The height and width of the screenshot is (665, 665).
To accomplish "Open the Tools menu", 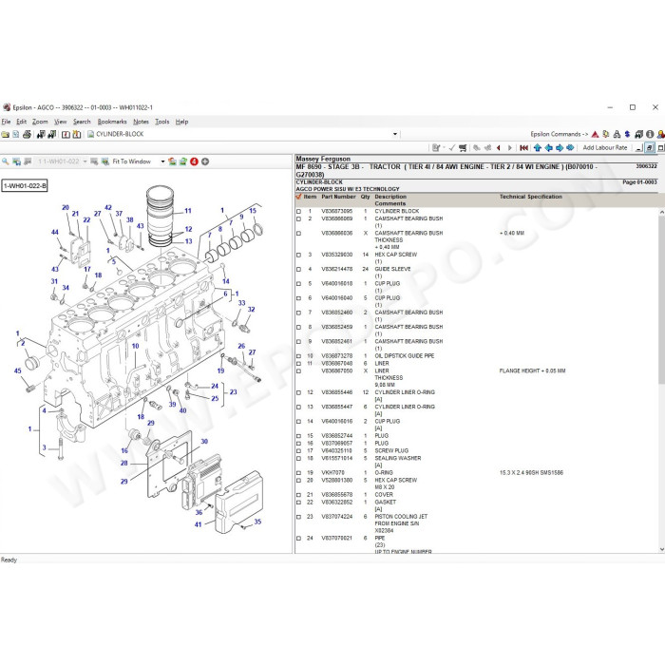I will coord(162,122).
